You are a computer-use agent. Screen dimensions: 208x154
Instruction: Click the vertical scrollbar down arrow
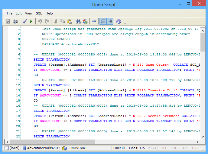tap(203, 137)
